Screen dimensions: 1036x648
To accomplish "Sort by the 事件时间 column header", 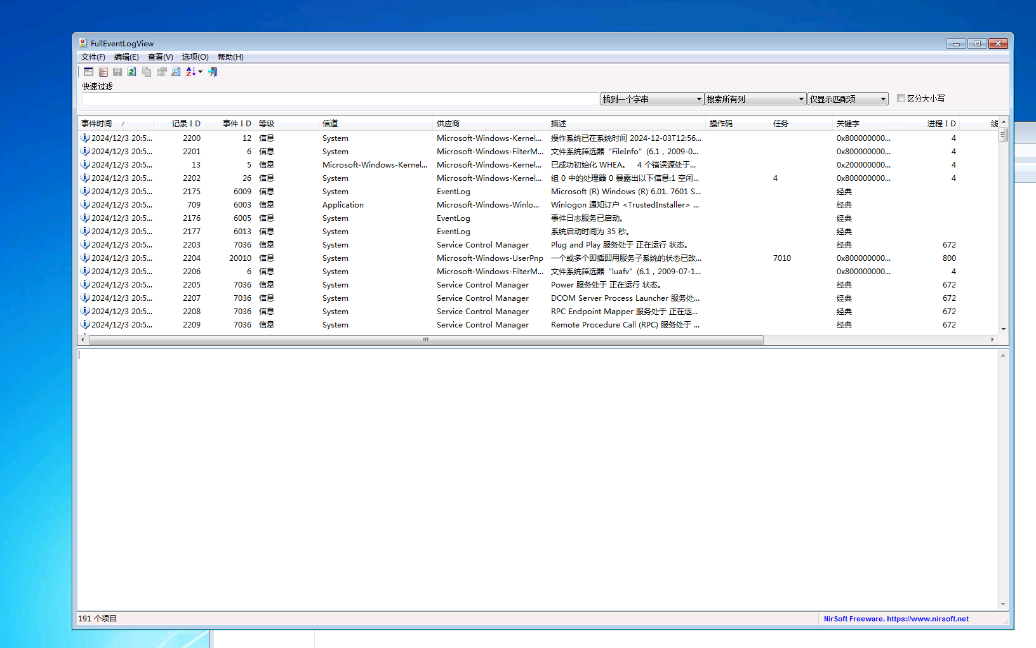I will (x=116, y=124).
